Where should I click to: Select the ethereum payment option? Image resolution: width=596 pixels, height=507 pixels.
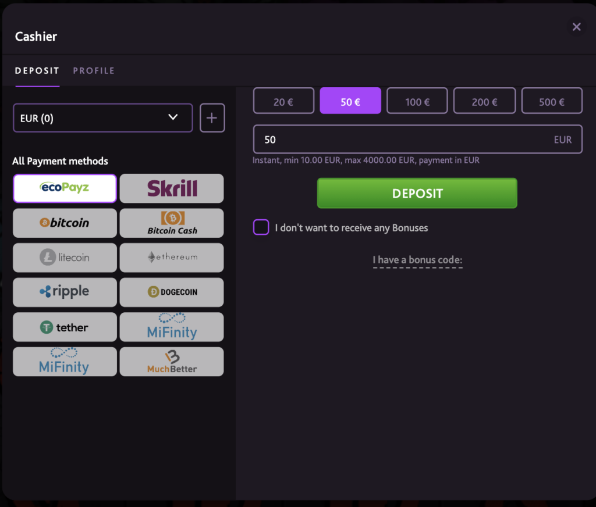click(172, 258)
